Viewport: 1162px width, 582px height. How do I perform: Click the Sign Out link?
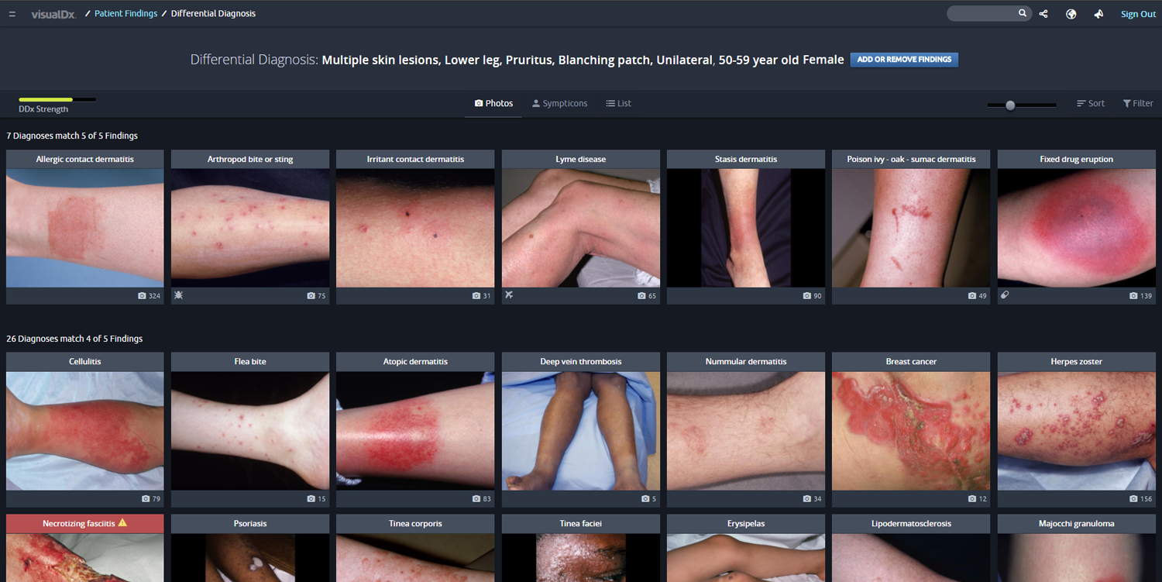coord(1138,14)
